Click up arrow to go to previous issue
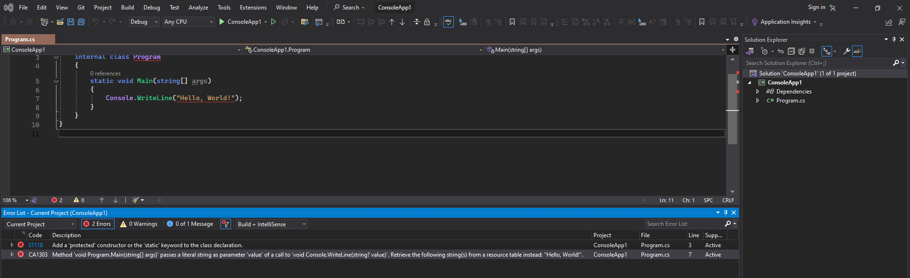910x278 pixels. point(102,200)
